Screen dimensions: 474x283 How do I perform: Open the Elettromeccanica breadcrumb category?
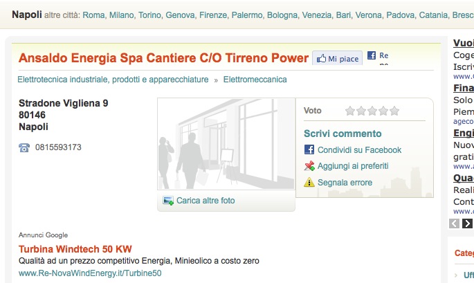pyautogui.click(x=255, y=80)
